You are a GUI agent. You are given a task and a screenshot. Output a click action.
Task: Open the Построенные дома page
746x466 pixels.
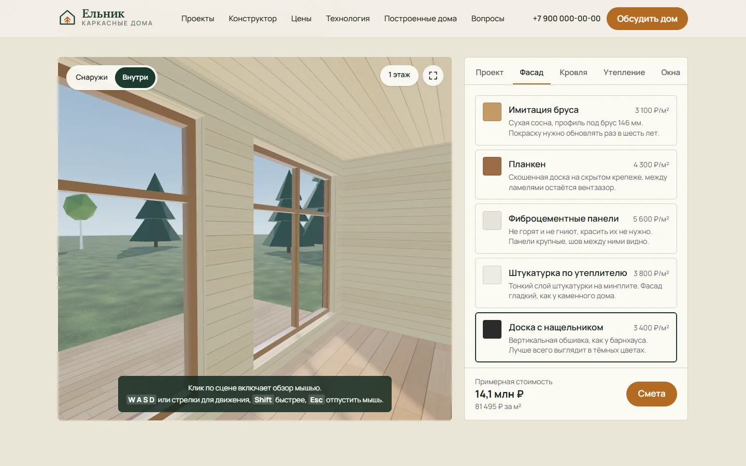(421, 19)
